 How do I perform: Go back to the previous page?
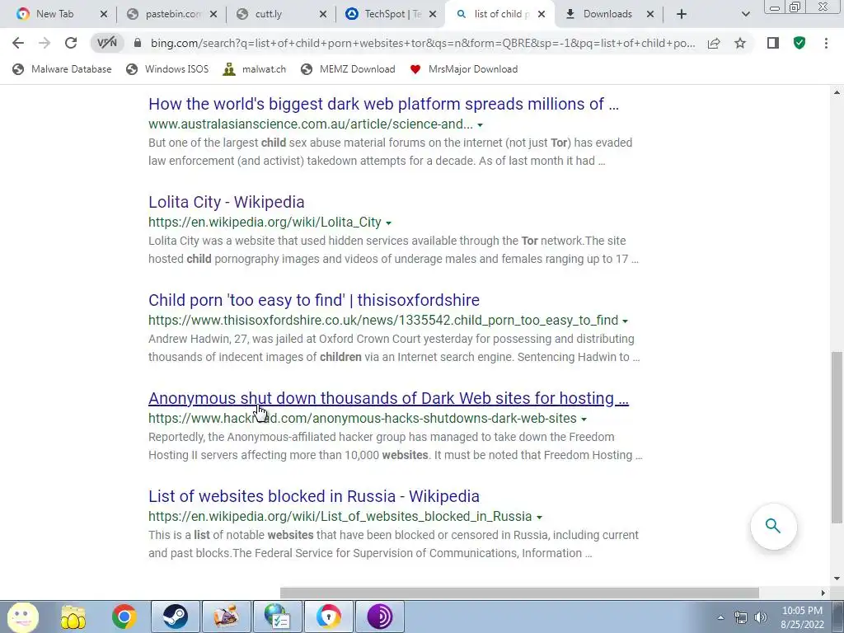[x=18, y=43]
